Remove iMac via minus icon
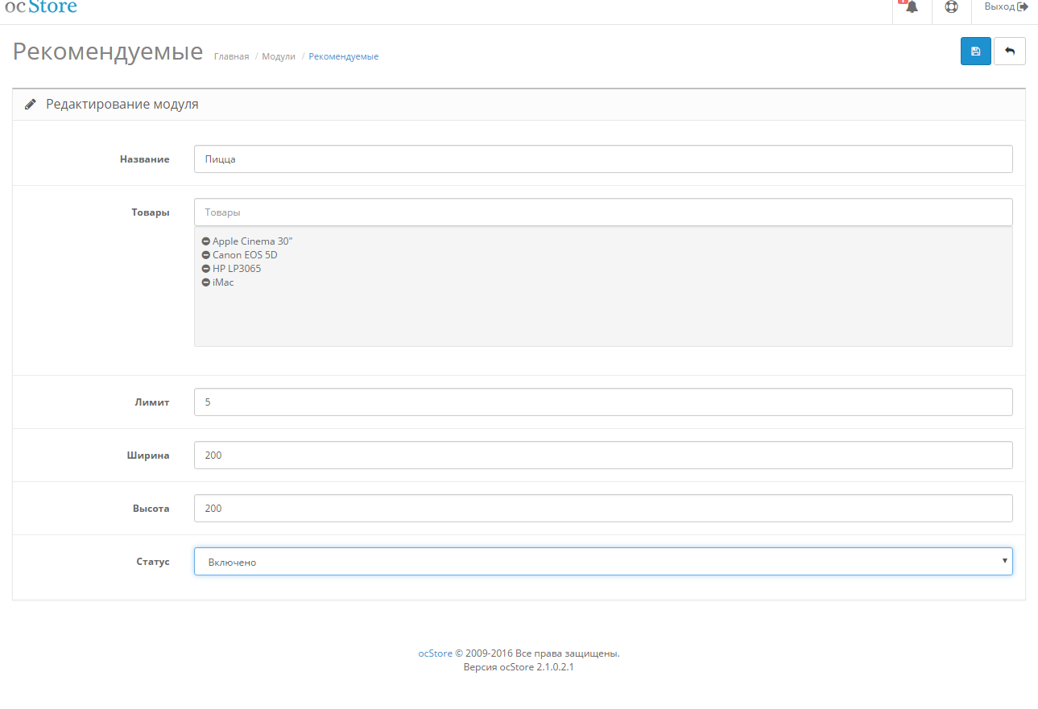The width and height of the screenshot is (1038, 709). pos(206,282)
